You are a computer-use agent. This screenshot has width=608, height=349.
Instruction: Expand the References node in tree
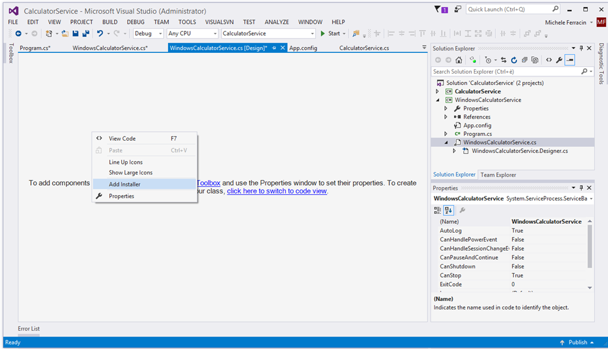pyautogui.click(x=446, y=117)
